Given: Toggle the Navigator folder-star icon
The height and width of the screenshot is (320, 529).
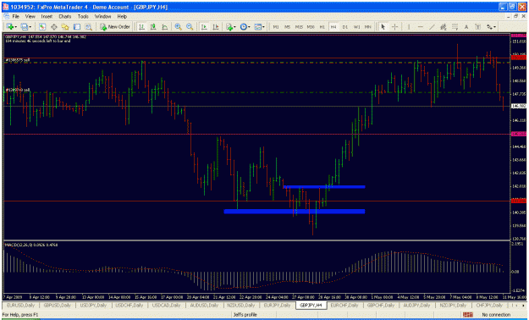Looking at the screenshot, I should point(65,27).
